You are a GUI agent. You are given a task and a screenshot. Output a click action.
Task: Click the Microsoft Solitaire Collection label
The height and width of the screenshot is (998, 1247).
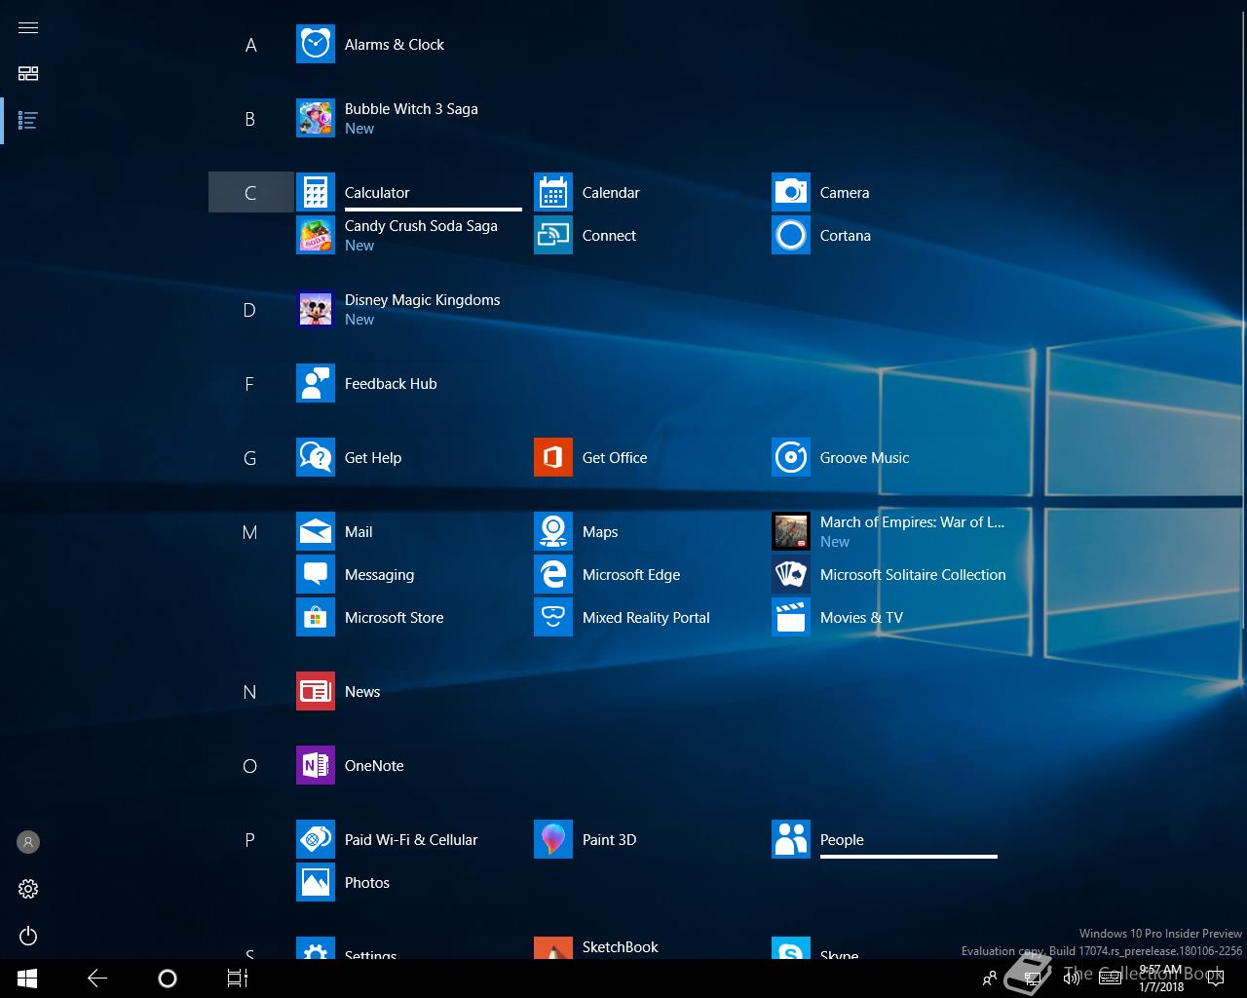(913, 575)
